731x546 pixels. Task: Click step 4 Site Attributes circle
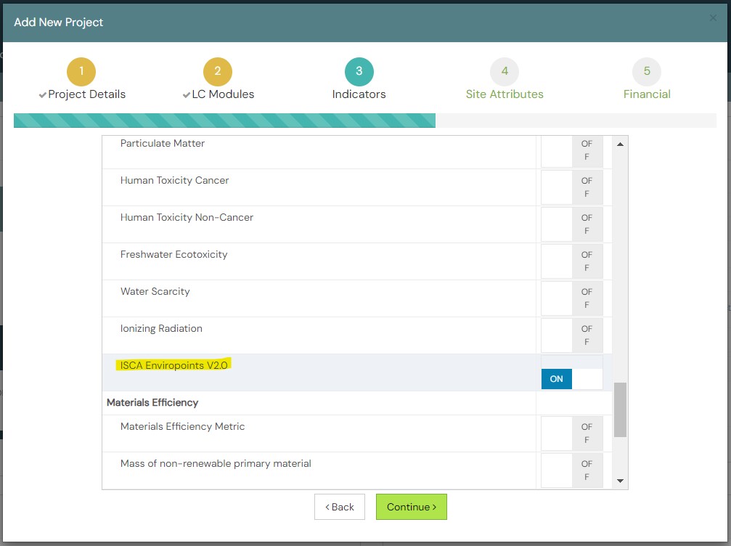coord(505,71)
